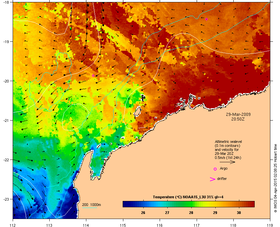Click the longitude axis label 116
The image size is (280, 227).
pyautogui.click(x=160, y=225)
